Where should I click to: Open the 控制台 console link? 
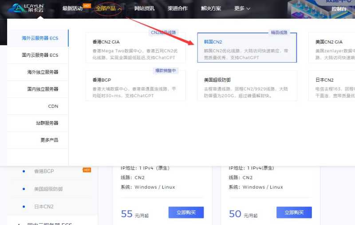[x=339, y=9]
